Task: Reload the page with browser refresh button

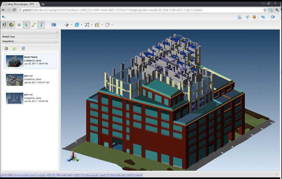Action: pyautogui.click(x=14, y=10)
